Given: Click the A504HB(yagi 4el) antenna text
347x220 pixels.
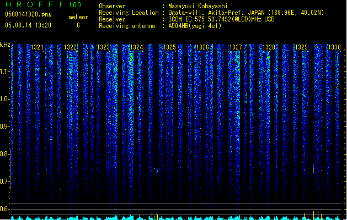Looking at the screenshot, I should tap(195, 26).
